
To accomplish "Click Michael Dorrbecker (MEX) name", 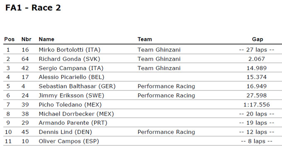I will (x=76, y=114).
